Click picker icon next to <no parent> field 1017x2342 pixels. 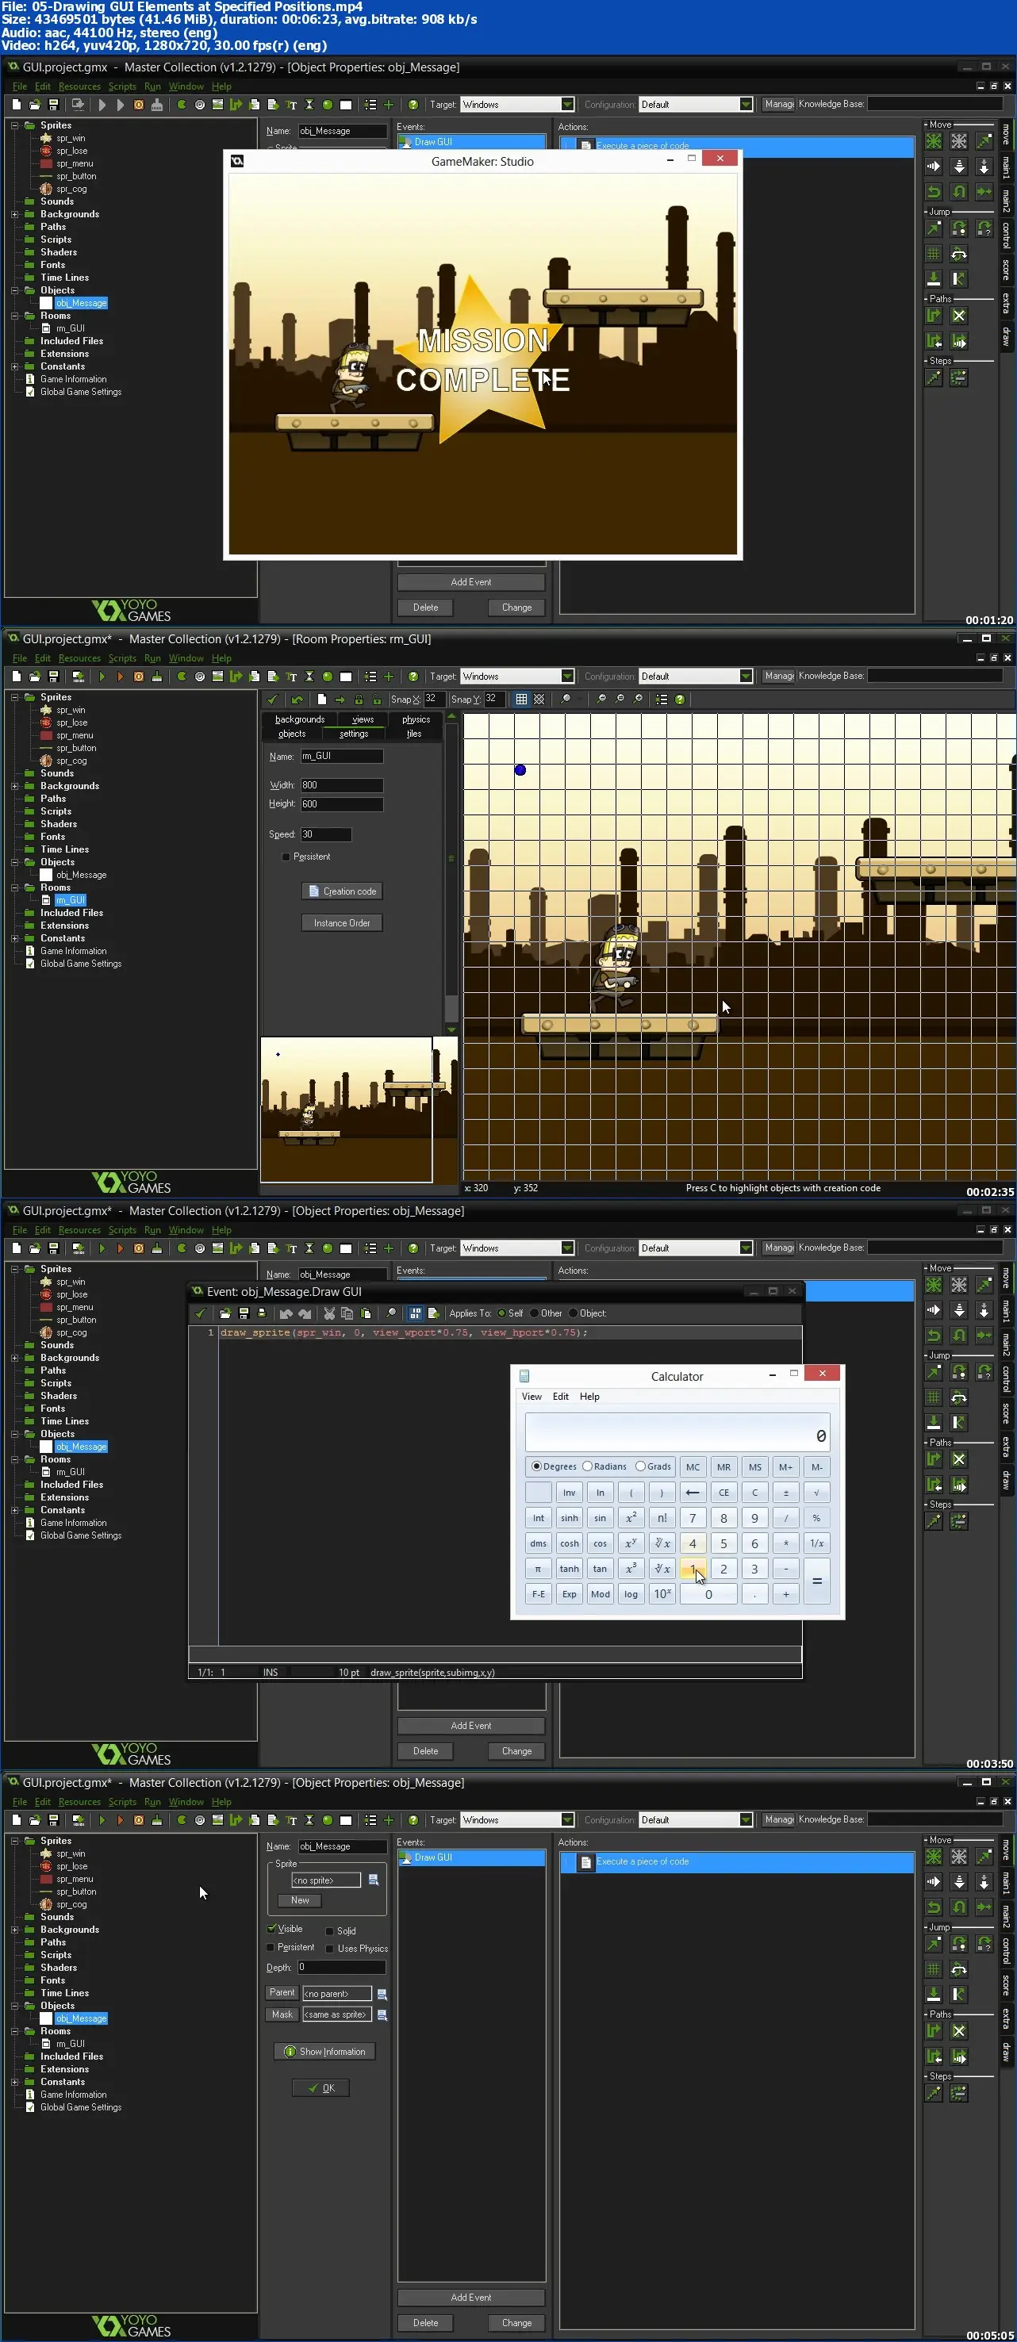[382, 1994]
